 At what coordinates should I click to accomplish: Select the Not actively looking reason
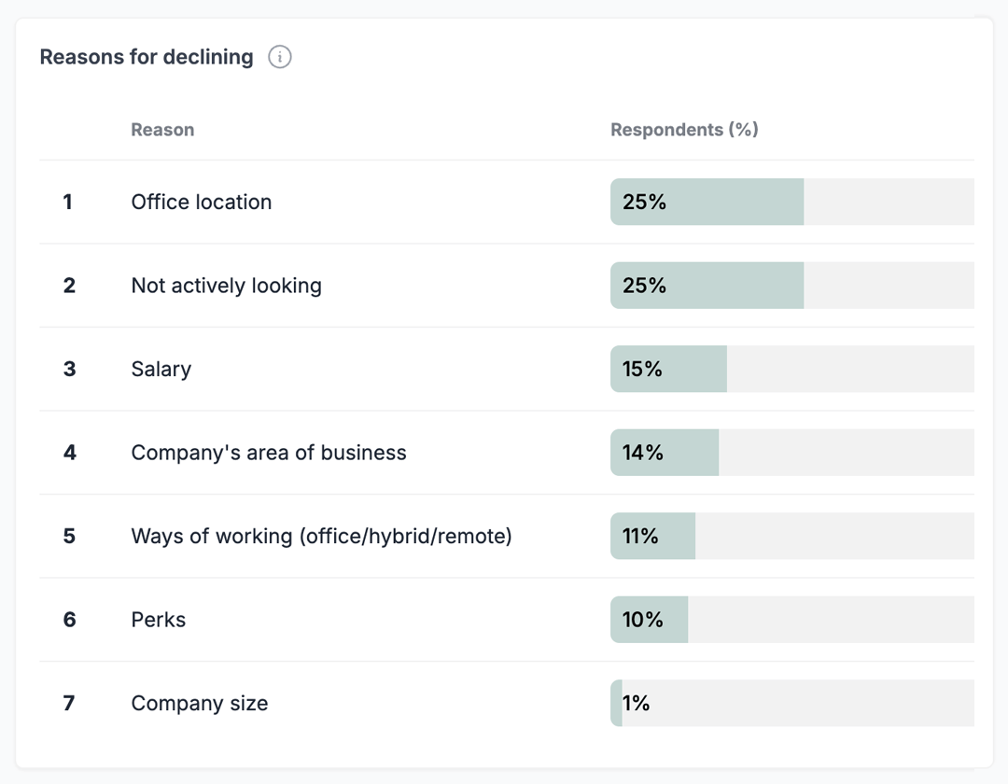[x=226, y=286]
